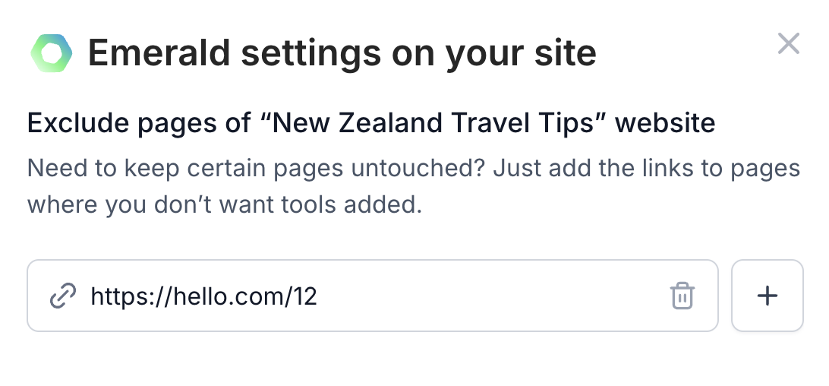Select the "Emerald settings on your site" title
The width and height of the screenshot is (829, 386).
[342, 53]
